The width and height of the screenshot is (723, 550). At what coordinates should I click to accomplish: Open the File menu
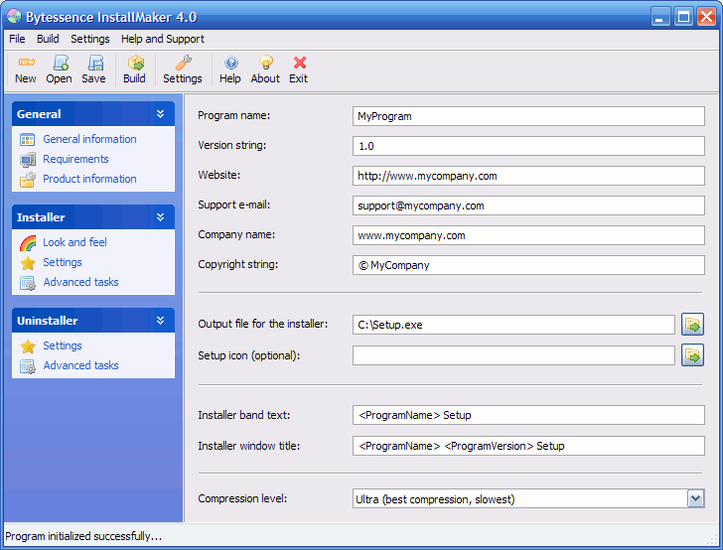click(17, 39)
